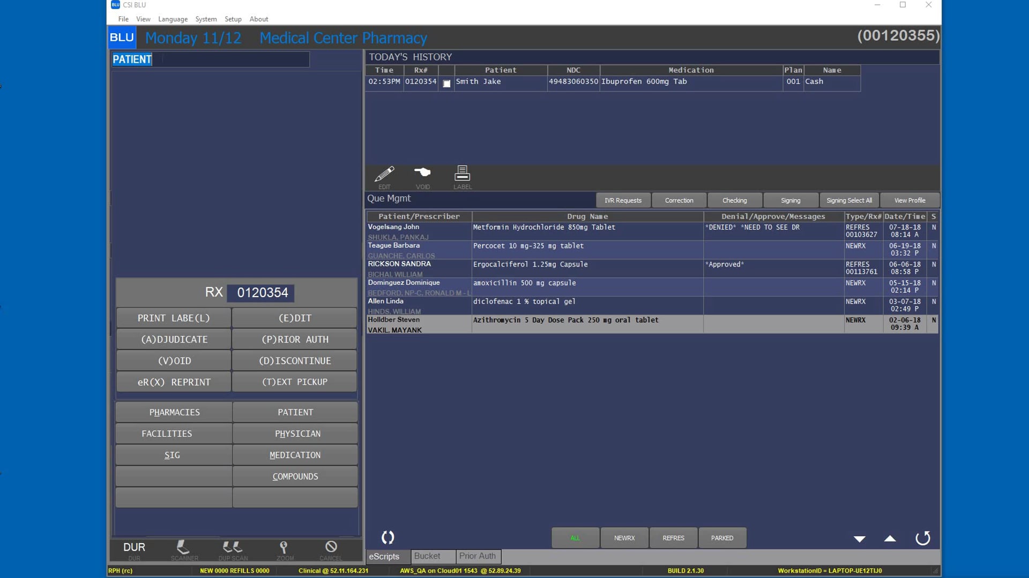Viewport: 1029px width, 578px height.
Task: Click the Label printer icon
Action: 462,173
